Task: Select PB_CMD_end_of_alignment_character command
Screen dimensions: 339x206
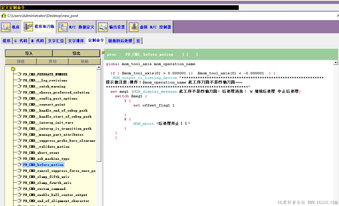Action: (x=56, y=201)
